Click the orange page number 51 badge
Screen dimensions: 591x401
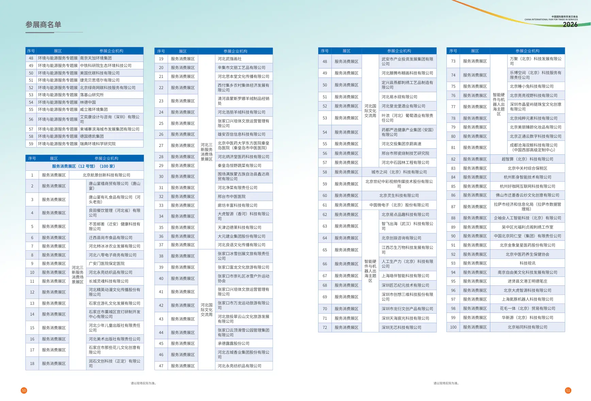tap(568, 390)
